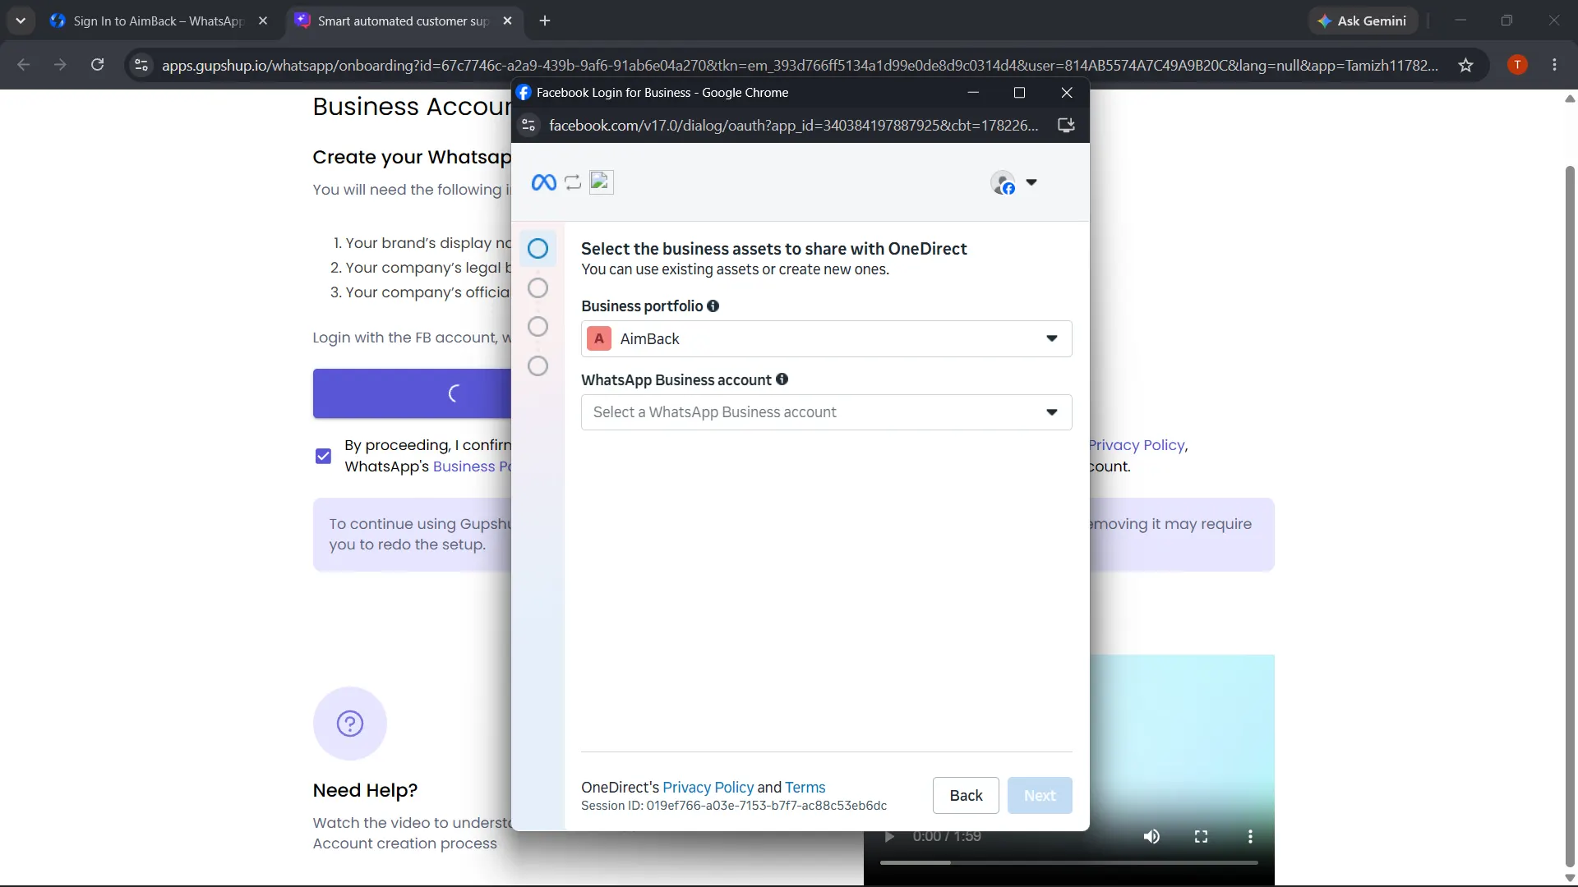The width and height of the screenshot is (1578, 887).
Task: Open WhatsApp's Business Policy link on Gupshup page
Action: [472, 466]
